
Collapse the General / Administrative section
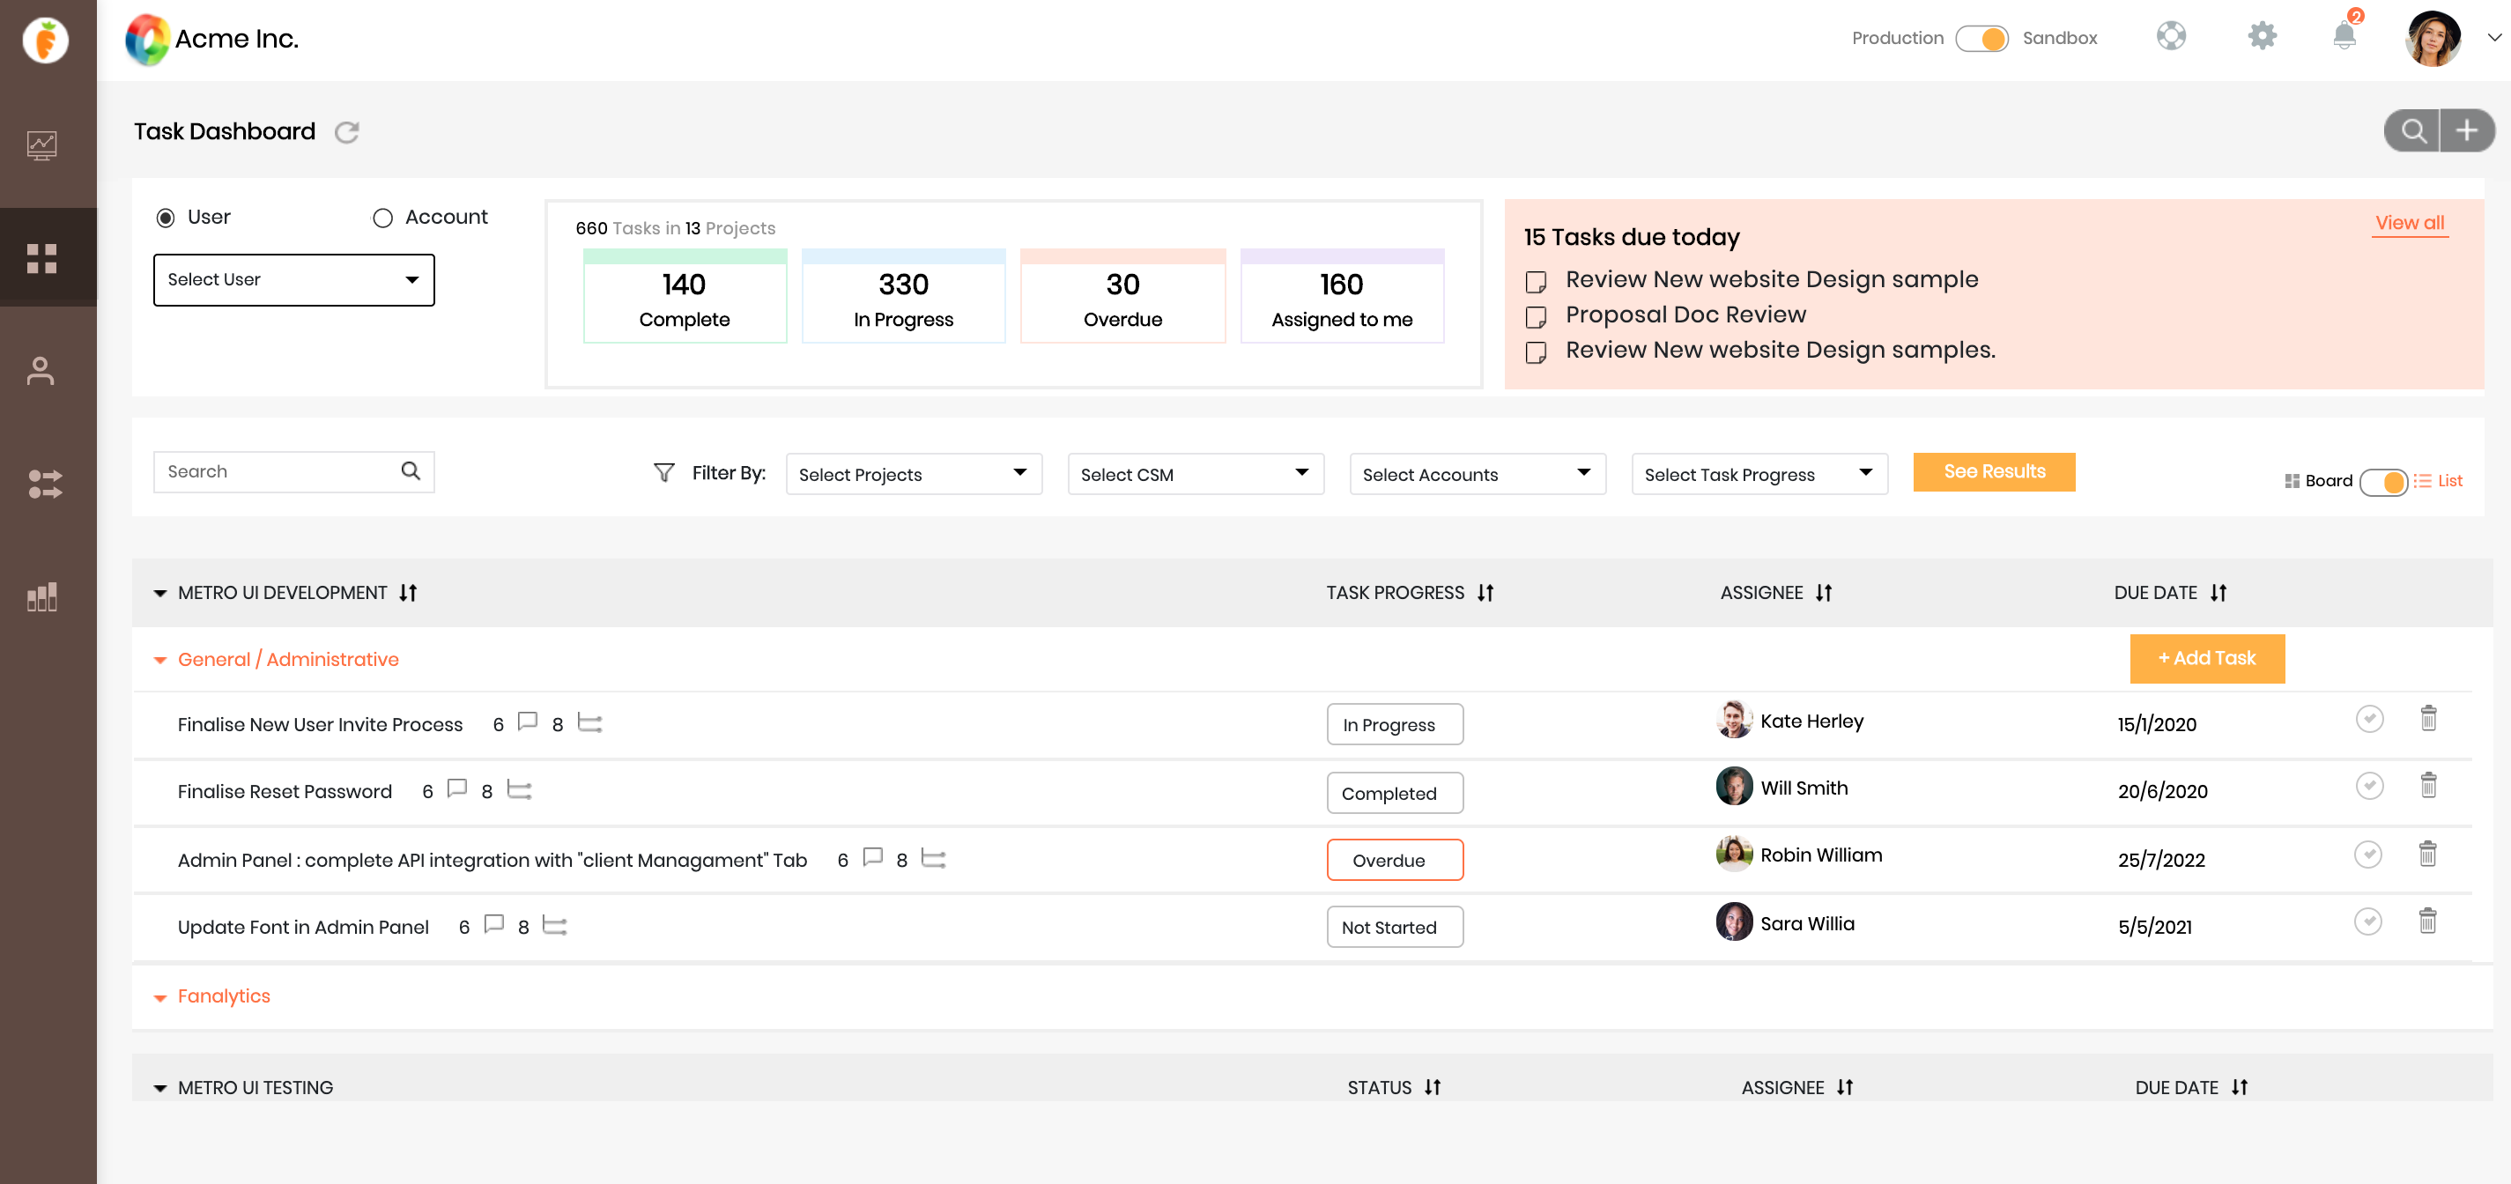pos(161,661)
